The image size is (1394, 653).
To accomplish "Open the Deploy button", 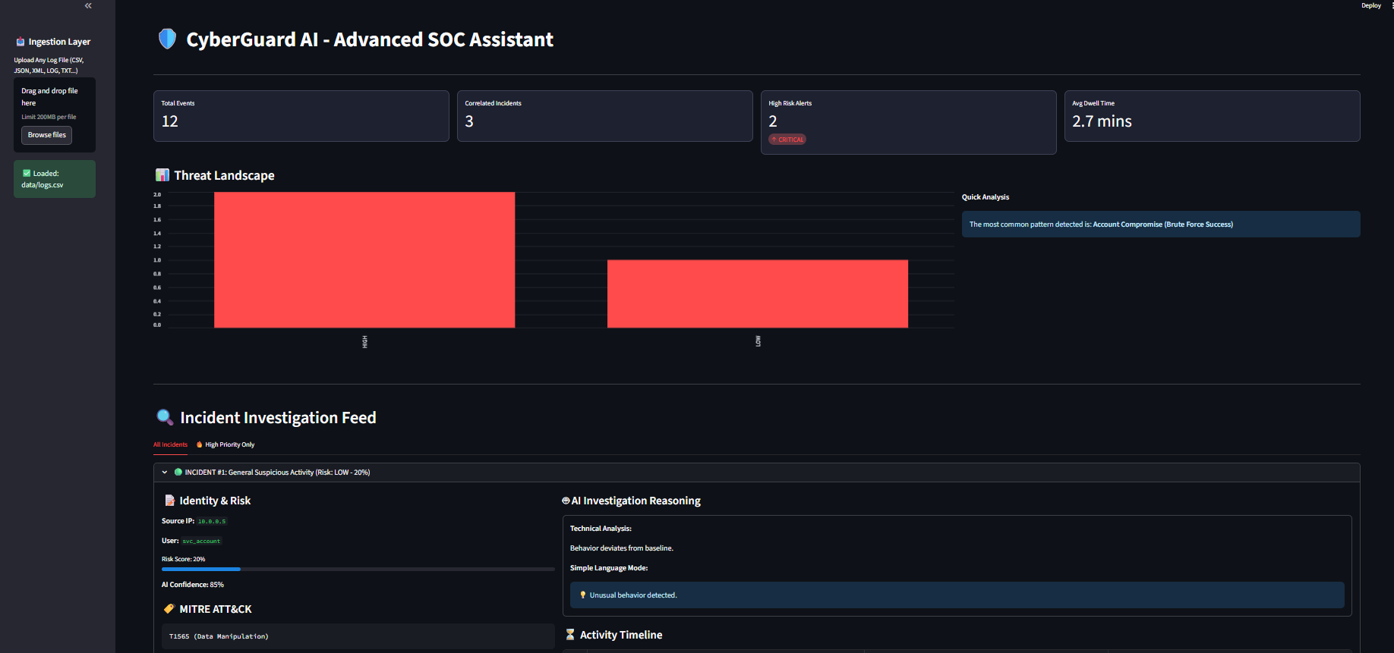I will (x=1370, y=5).
